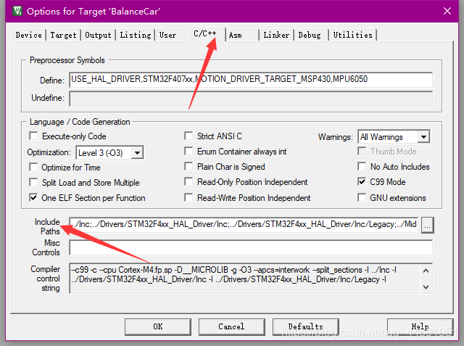Enable Execute-only Code checkbox

point(33,136)
